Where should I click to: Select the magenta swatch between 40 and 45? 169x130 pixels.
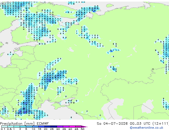click(72, 127)
